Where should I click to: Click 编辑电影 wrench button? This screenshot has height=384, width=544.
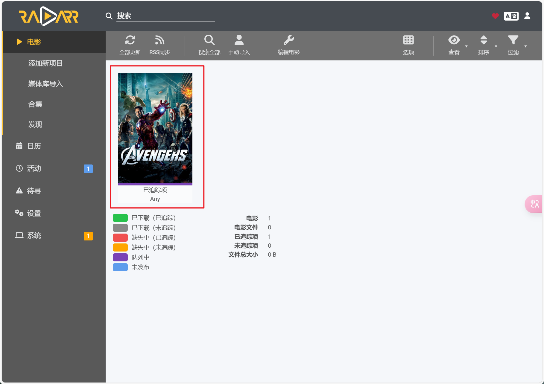click(288, 45)
